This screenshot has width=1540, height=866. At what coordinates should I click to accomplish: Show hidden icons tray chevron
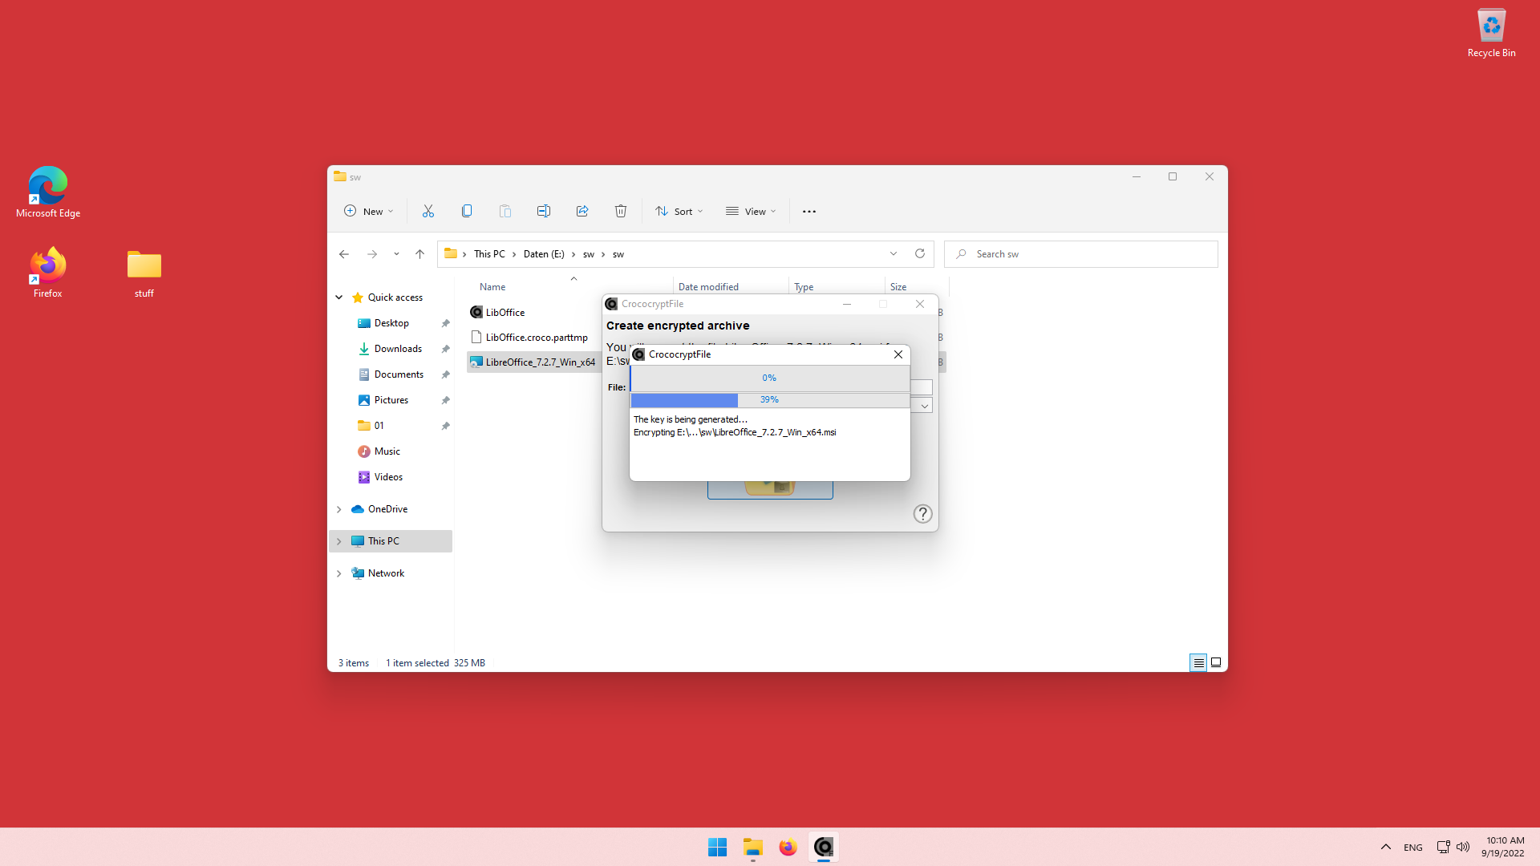1386,847
